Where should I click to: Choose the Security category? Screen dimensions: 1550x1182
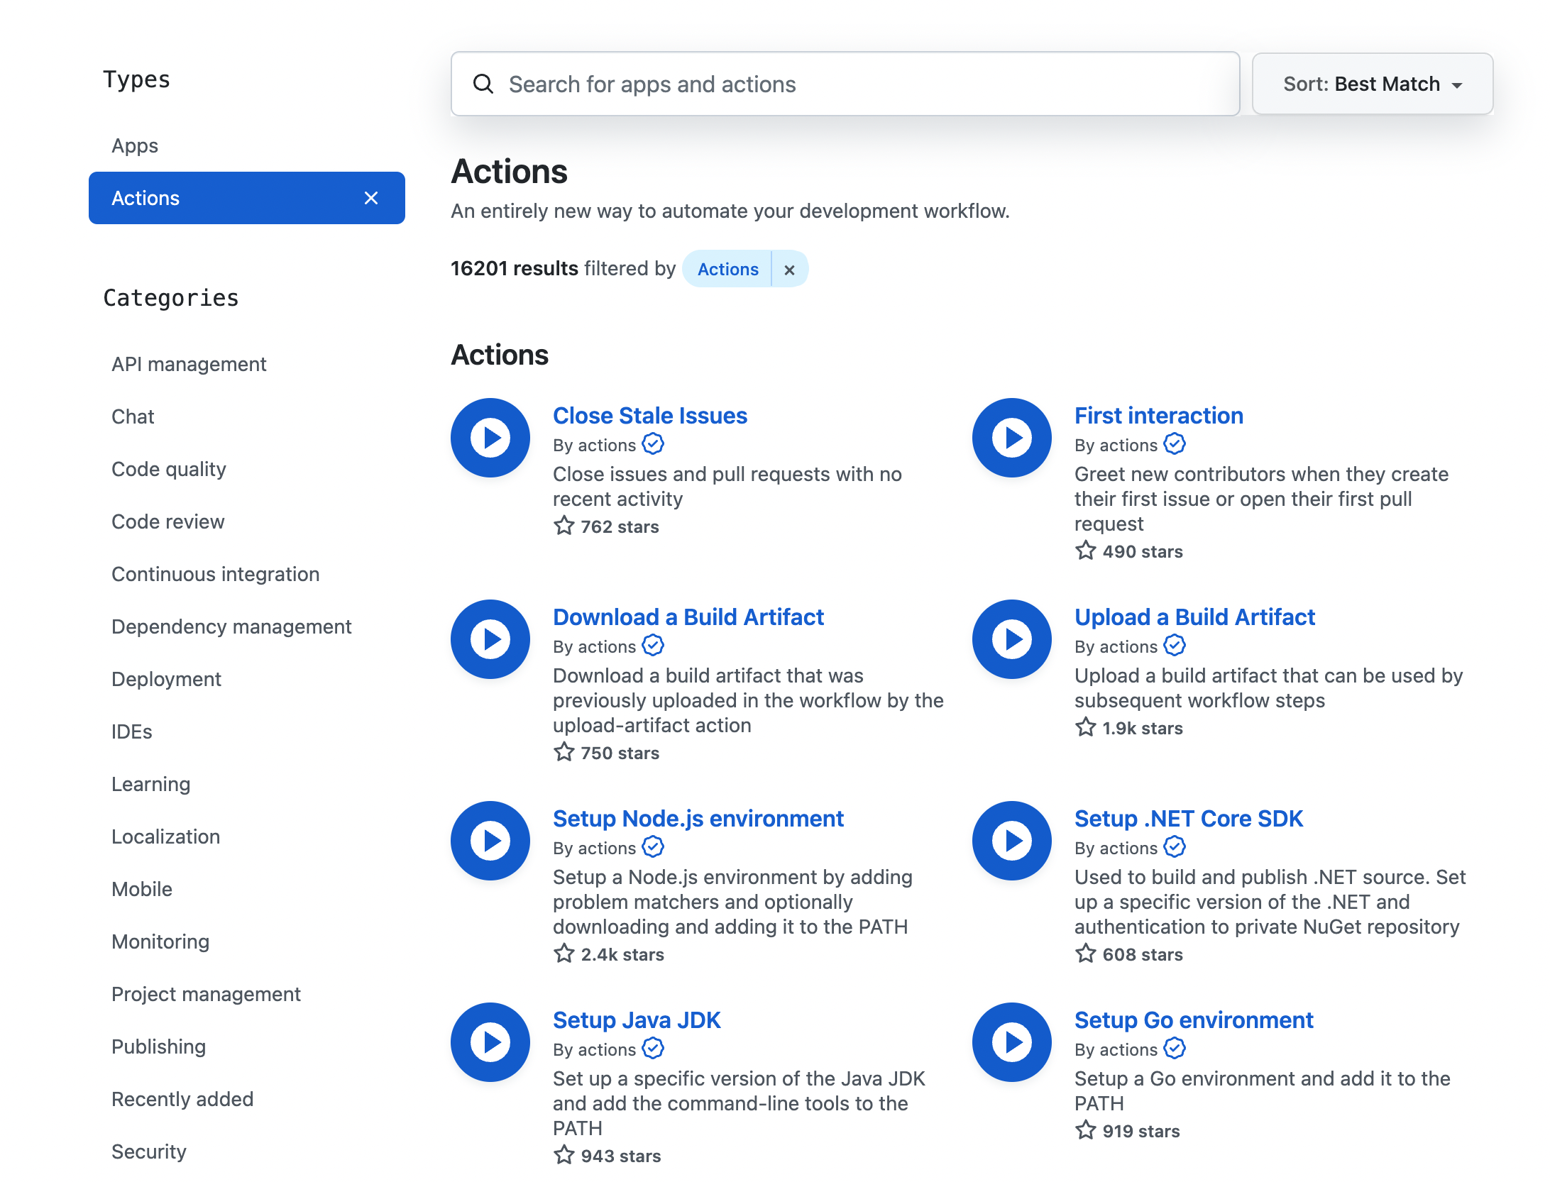148,1151
